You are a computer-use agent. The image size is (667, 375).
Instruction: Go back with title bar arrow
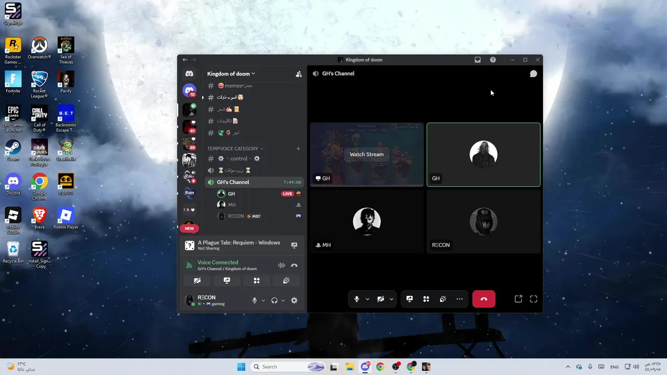(185, 60)
